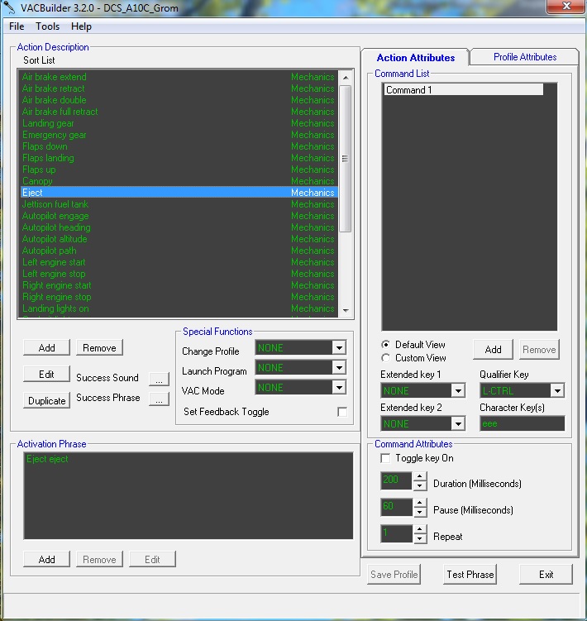Open the Extended key 1 dropdown

pos(458,390)
